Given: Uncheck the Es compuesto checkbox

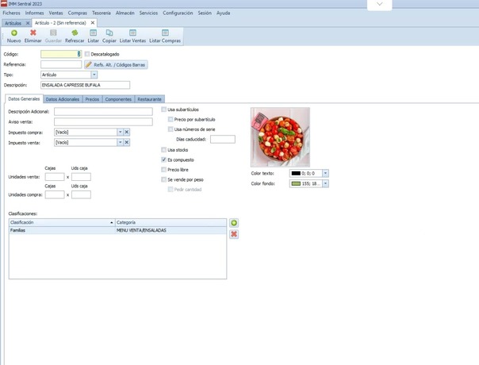Looking at the screenshot, I should click(163, 159).
